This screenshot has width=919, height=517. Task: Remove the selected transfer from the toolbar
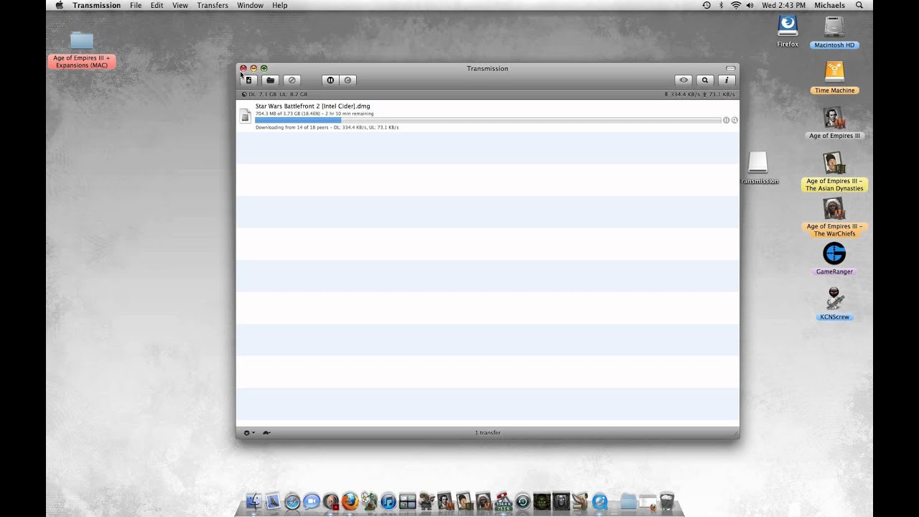pyautogui.click(x=291, y=80)
